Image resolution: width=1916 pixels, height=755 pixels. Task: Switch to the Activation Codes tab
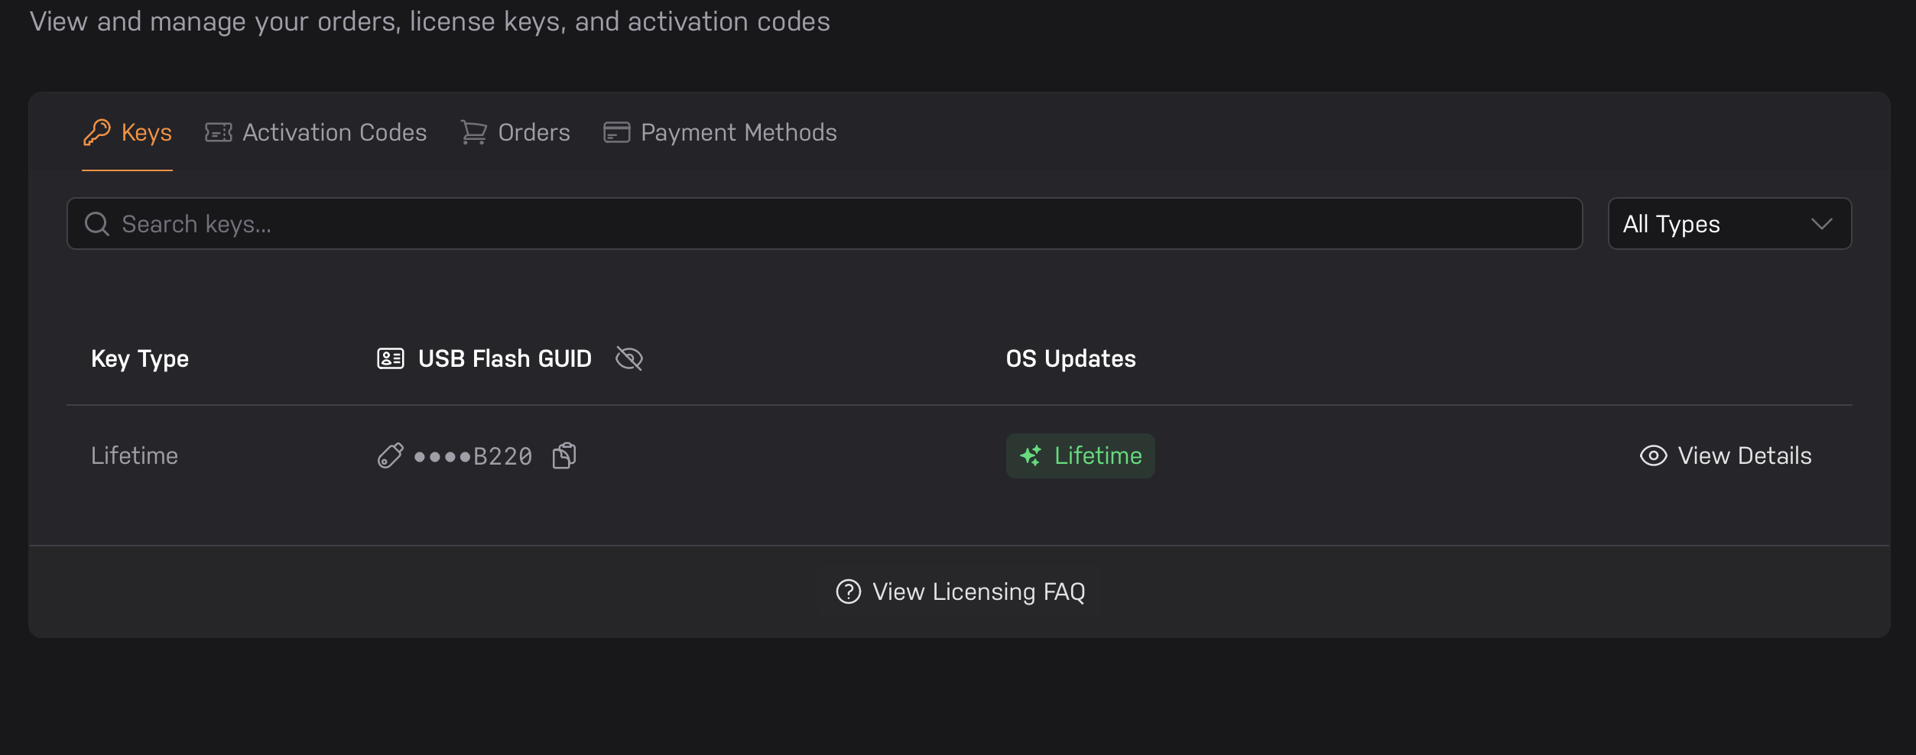(316, 132)
